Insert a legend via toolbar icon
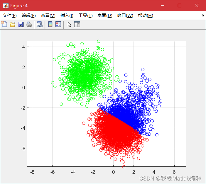 click(x=58, y=24)
